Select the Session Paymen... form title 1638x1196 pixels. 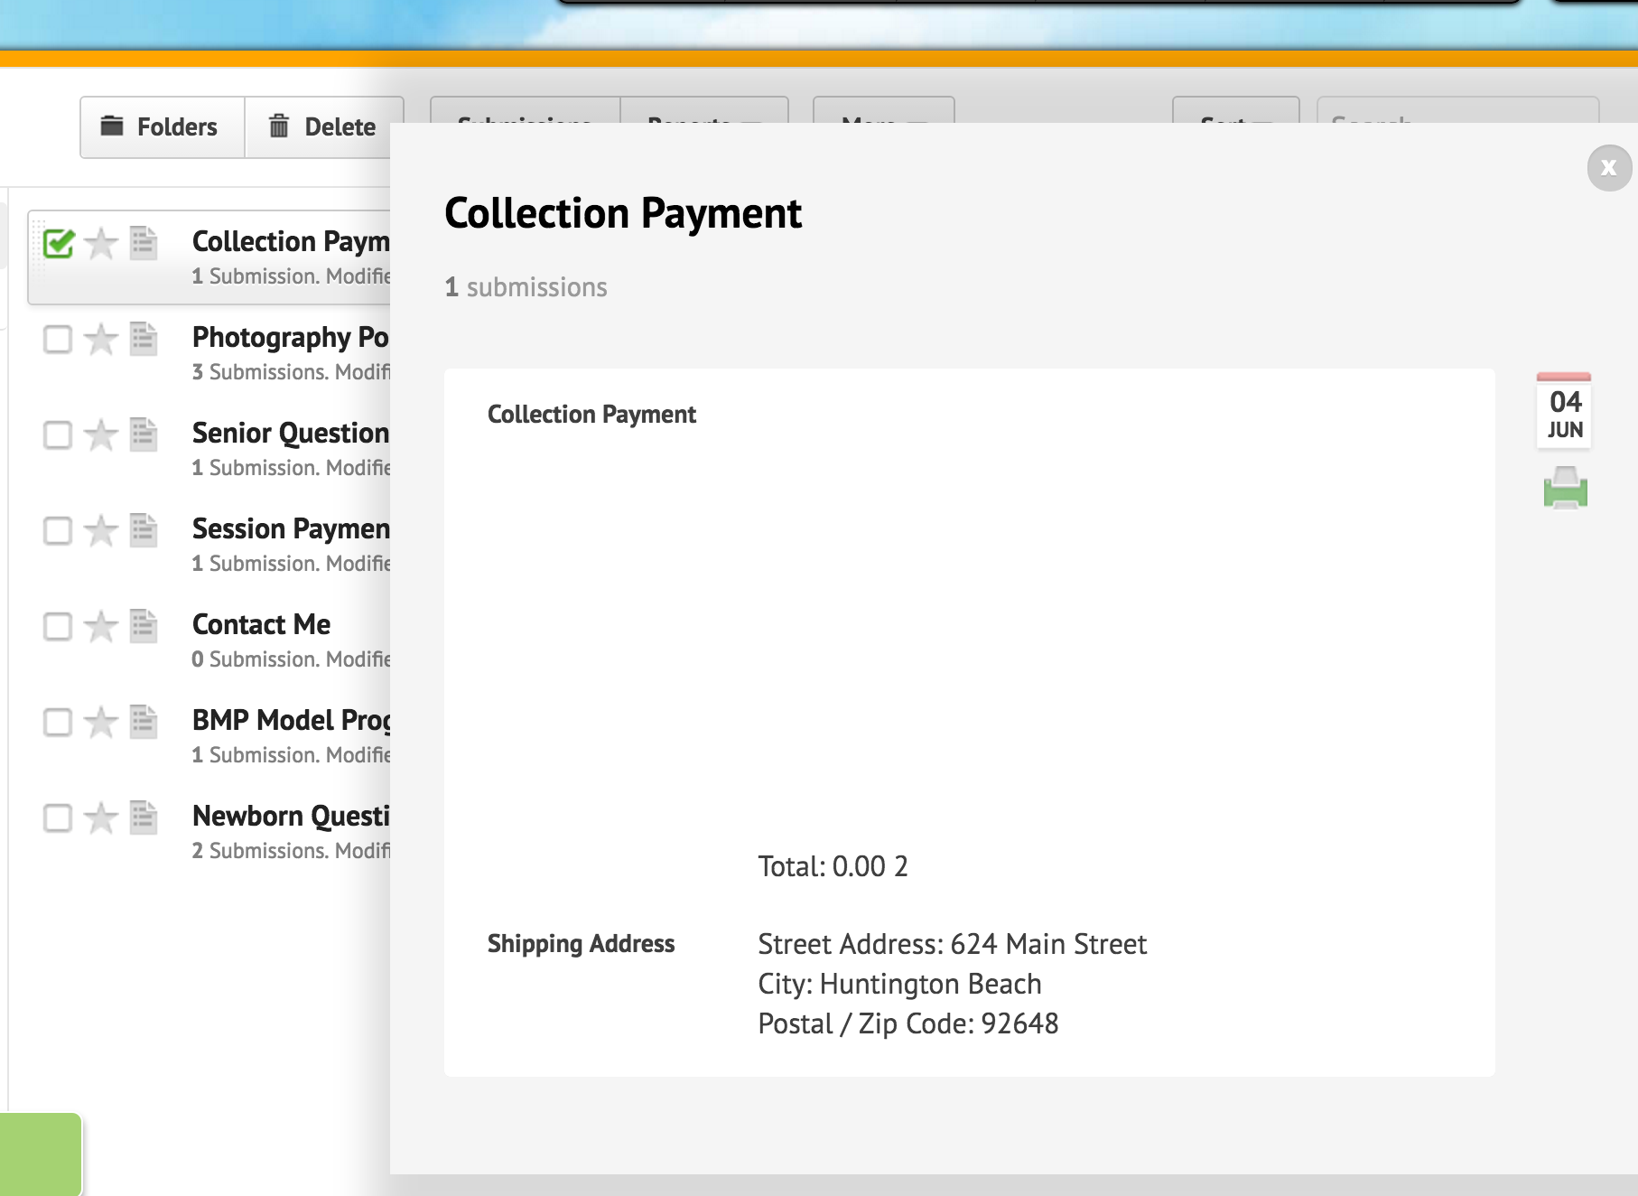coord(291,528)
